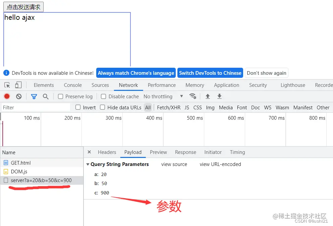
Task: Show the Headers tab of request
Action: coord(107,152)
